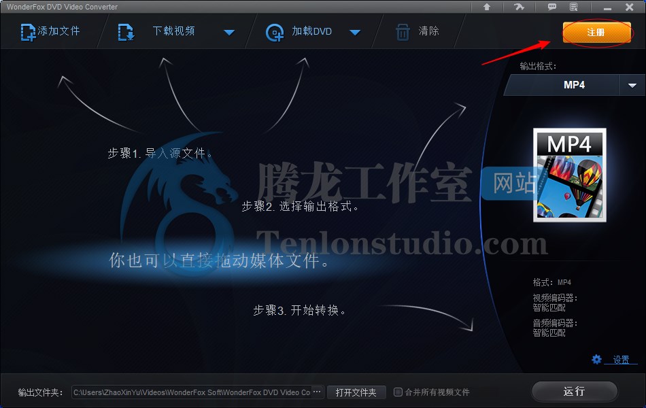This screenshot has height=408, width=646.
Task: Open the hammer tools icon in title bar
Action: (519, 7)
